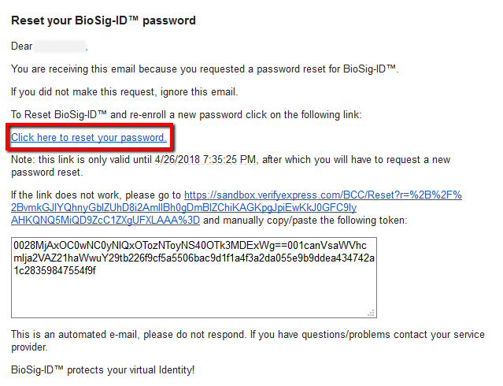The width and height of the screenshot is (503, 386).
Task: Click the 'BioSig-ID protects your virtual Identity!' tagline
Action: 102,370
